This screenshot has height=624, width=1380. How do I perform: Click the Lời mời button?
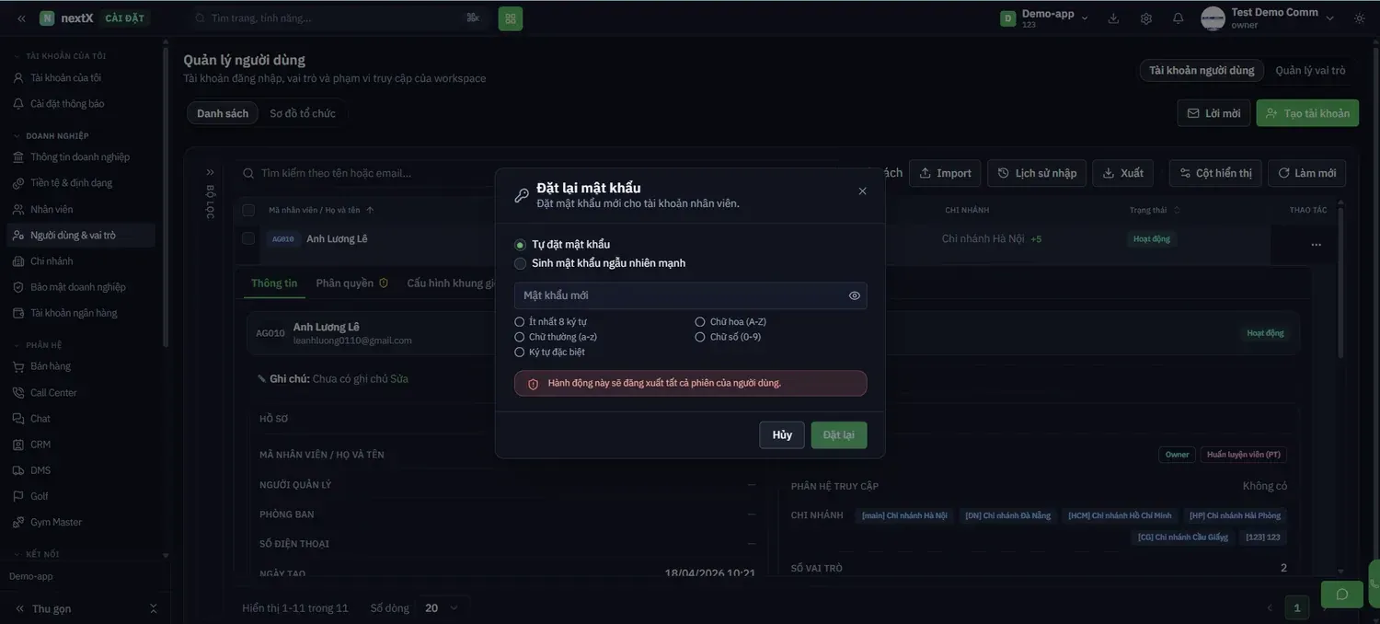point(1213,113)
